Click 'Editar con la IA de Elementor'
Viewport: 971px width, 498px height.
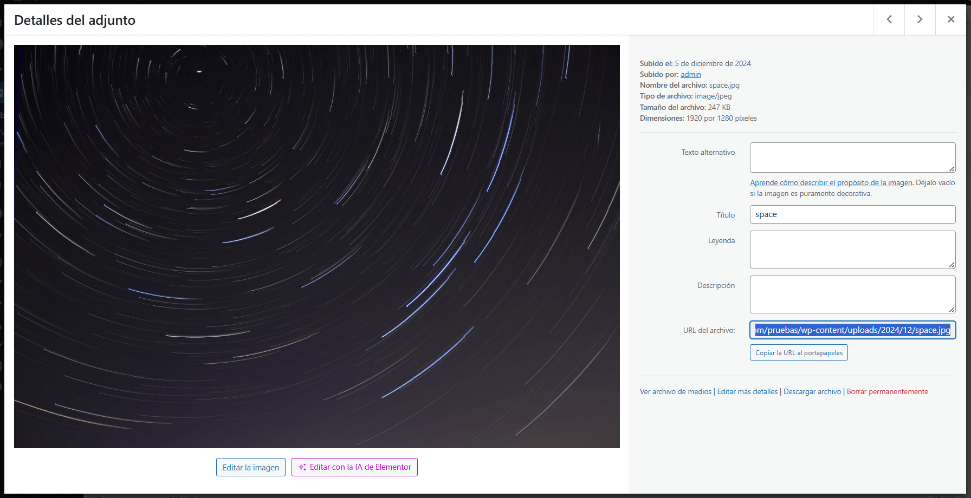[354, 467]
